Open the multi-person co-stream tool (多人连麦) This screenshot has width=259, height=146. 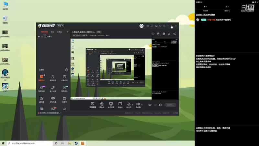pyautogui.click(x=53, y=89)
